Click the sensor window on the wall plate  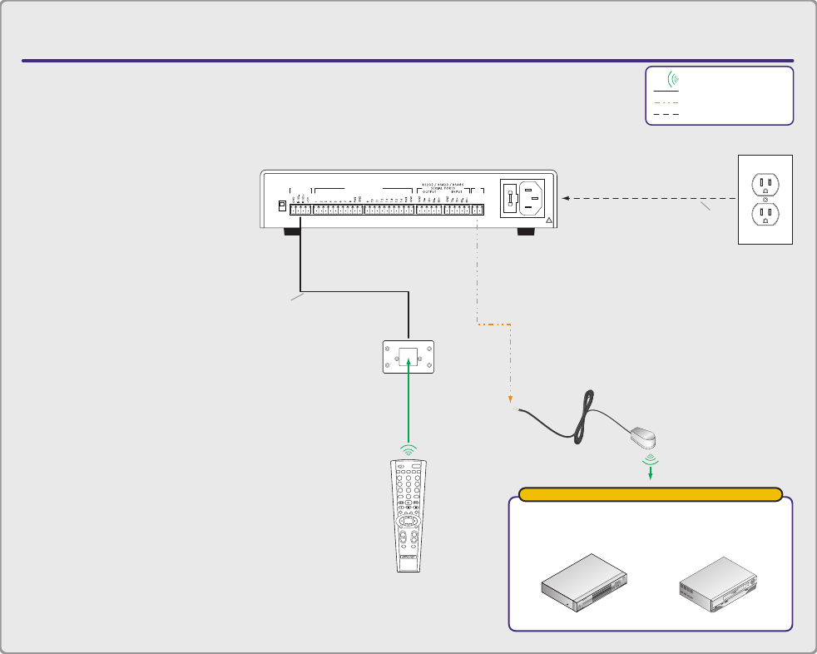click(x=408, y=357)
